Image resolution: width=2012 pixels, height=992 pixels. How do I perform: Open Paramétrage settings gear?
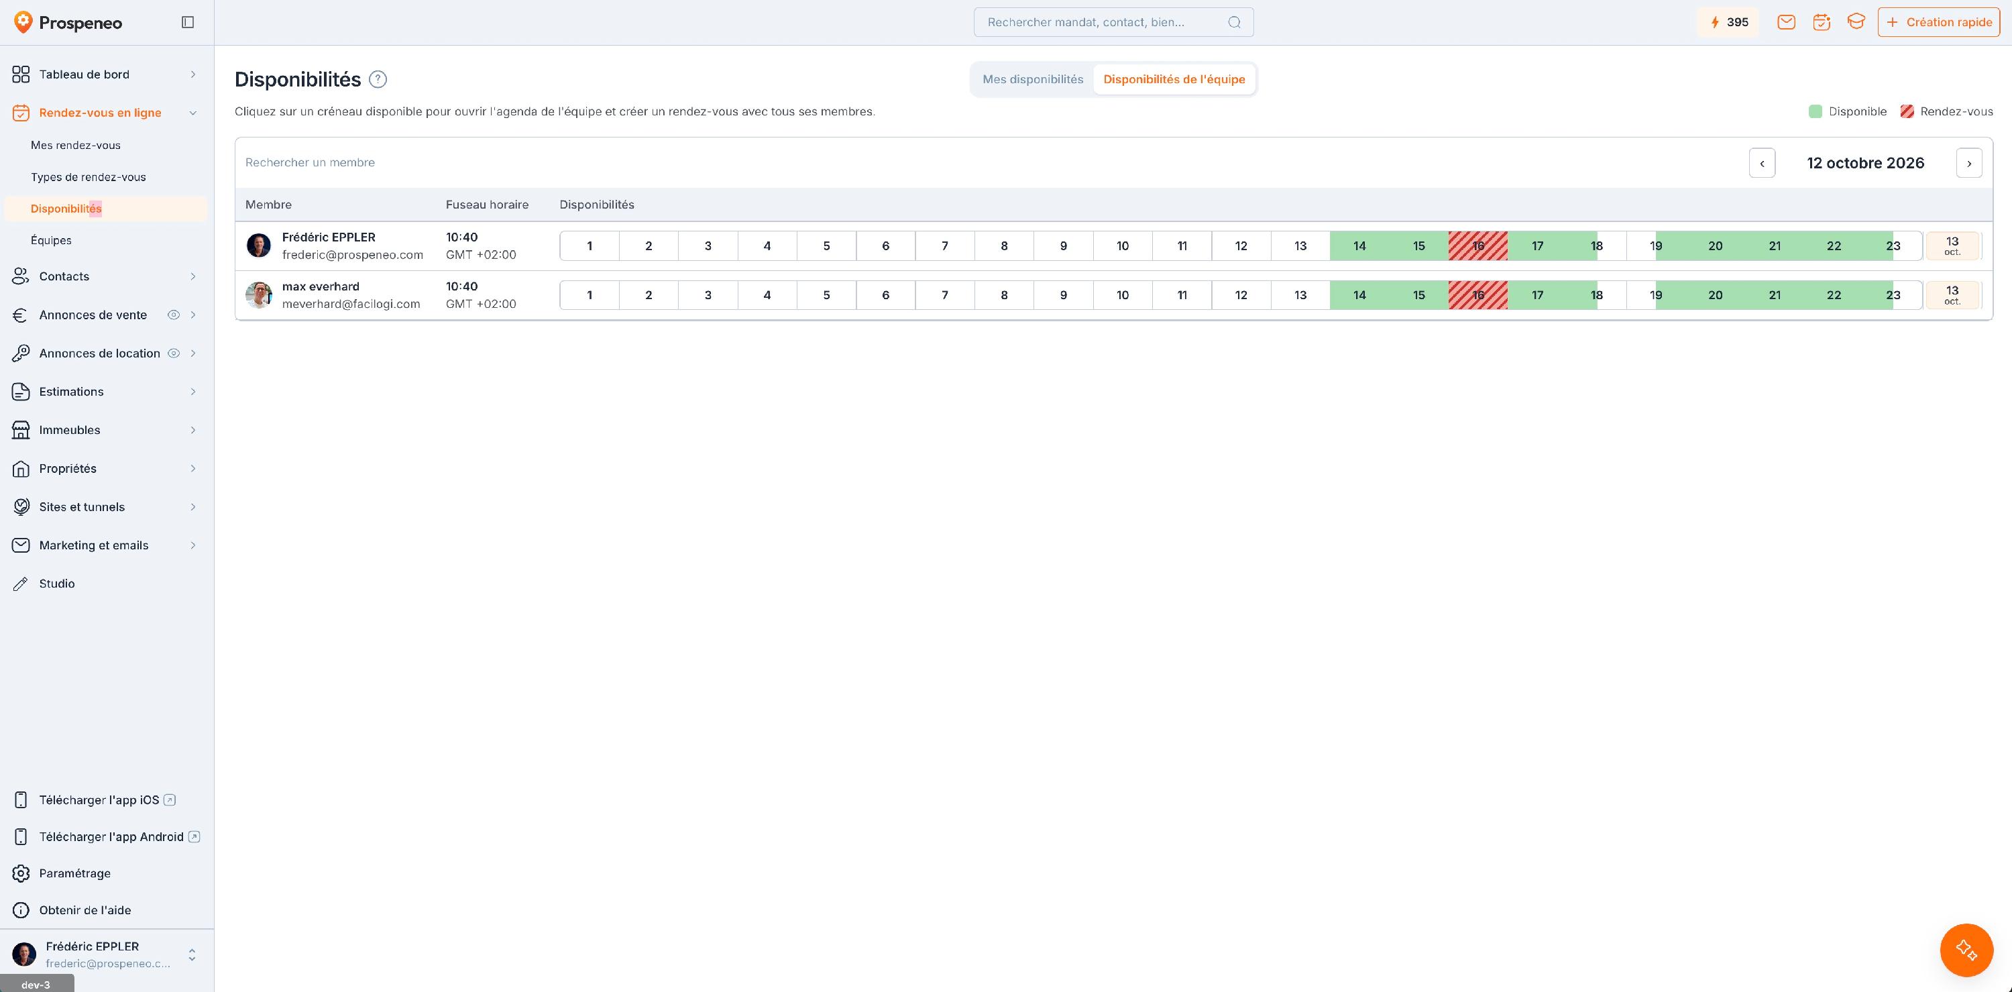(x=107, y=873)
